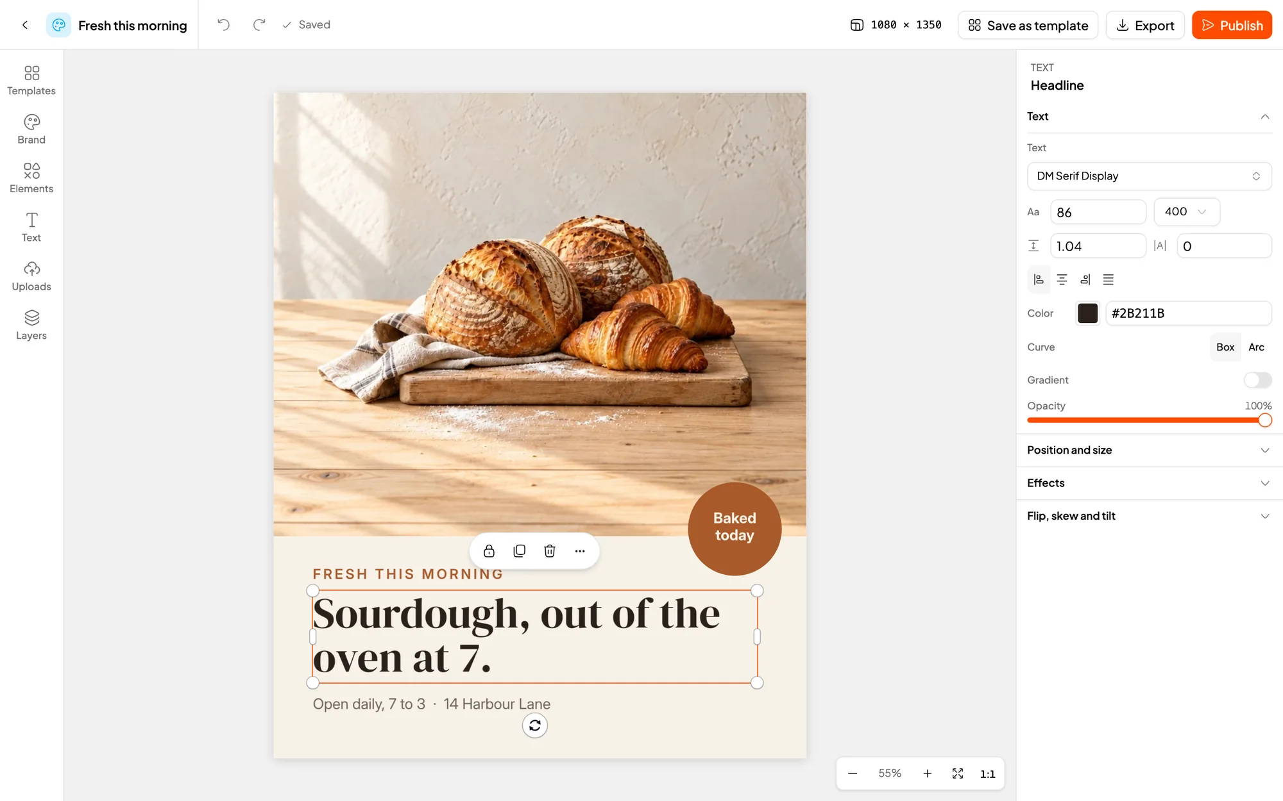
Task: Enable the Gradient toggle
Action: point(1257,380)
